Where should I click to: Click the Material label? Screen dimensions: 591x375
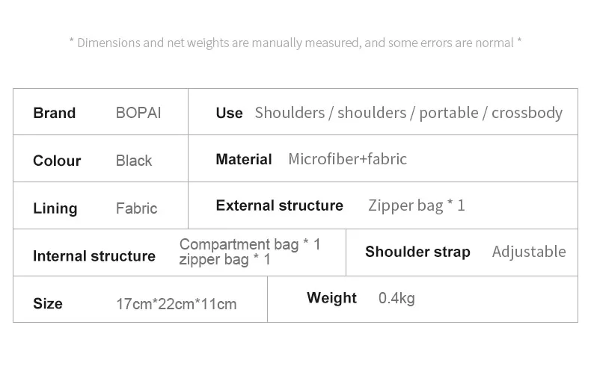(x=243, y=159)
